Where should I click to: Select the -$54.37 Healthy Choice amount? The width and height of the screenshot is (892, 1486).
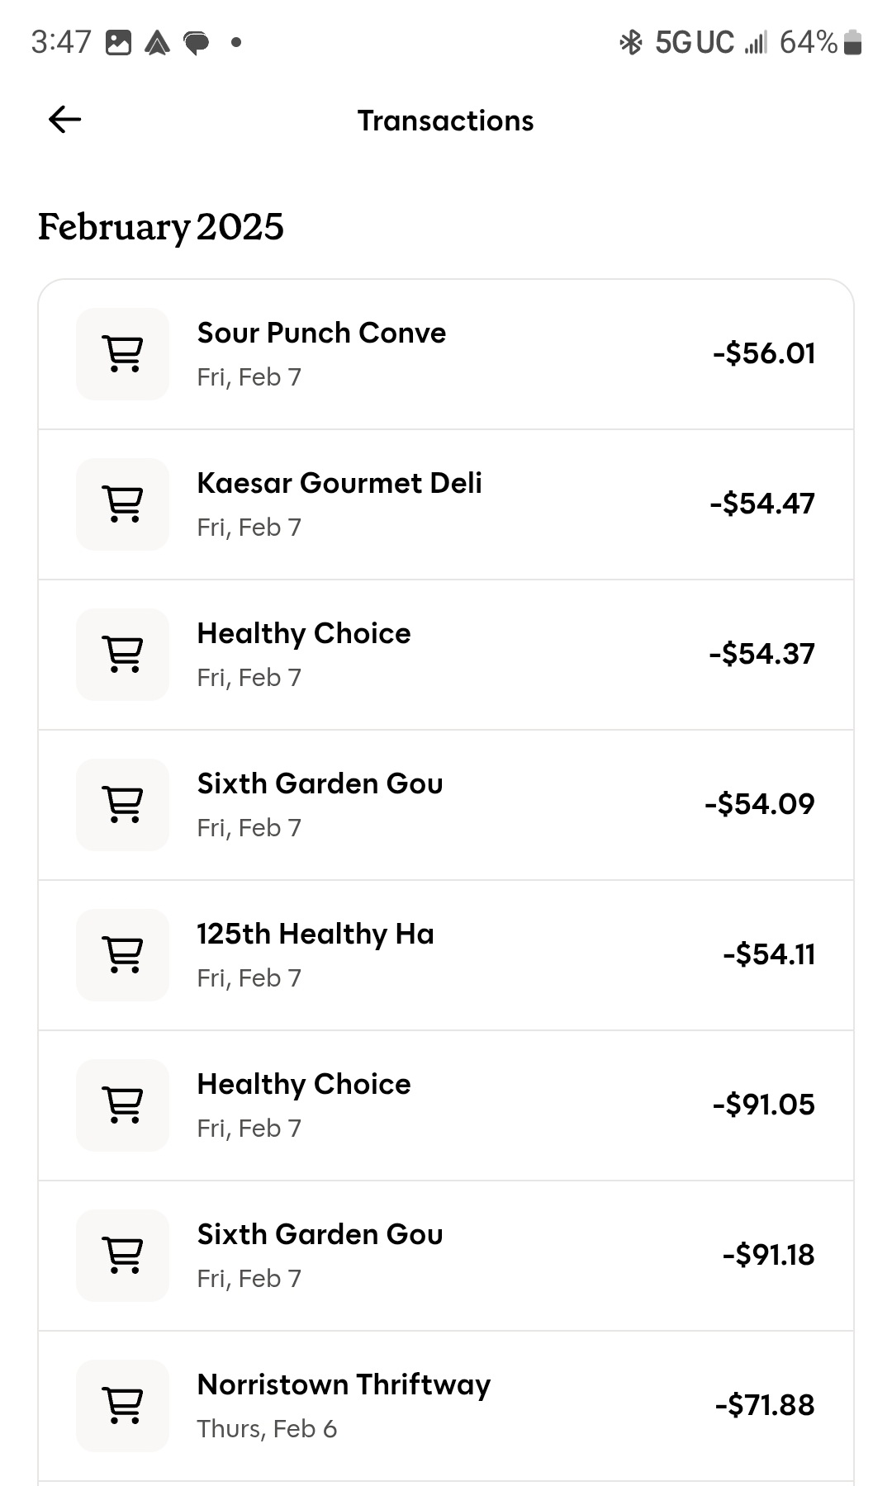pos(762,654)
